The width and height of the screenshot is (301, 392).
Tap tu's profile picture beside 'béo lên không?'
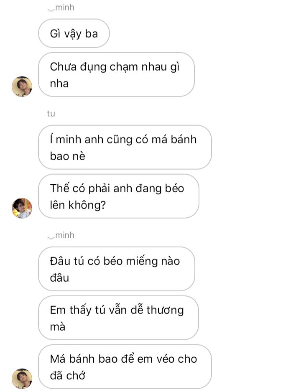pyautogui.click(x=22, y=208)
